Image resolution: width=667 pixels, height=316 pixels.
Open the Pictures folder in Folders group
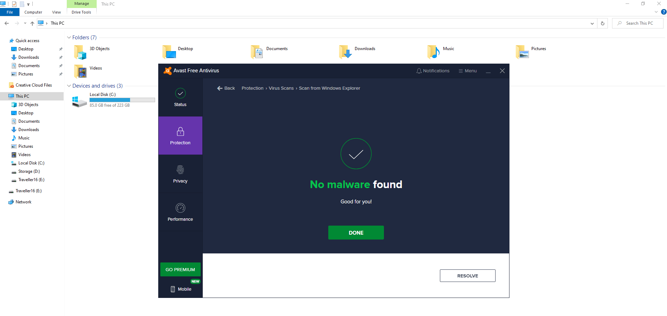(531, 52)
